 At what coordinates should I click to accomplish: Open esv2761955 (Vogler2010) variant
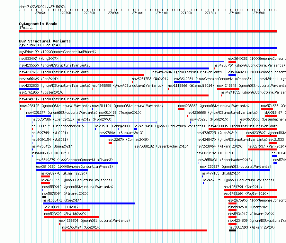point(41,92)
